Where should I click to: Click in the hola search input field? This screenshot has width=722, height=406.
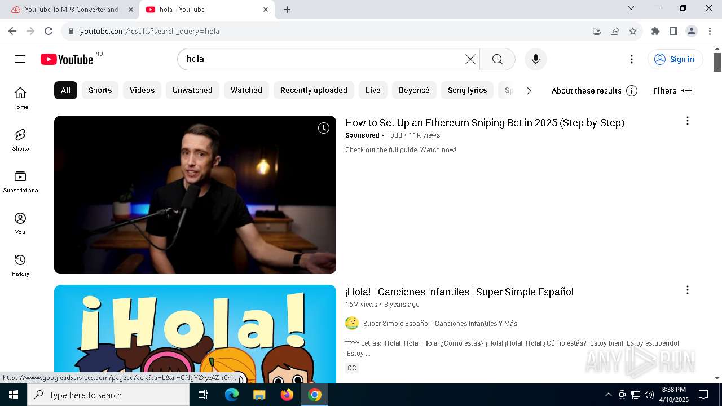pyautogui.click(x=322, y=59)
